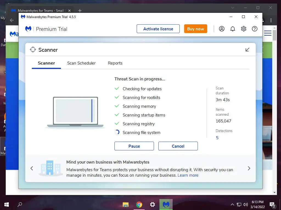Click the browser page scrollbar thumb

coord(274,35)
